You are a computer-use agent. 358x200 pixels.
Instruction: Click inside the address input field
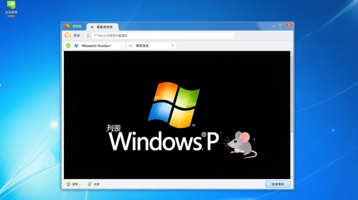160,35
